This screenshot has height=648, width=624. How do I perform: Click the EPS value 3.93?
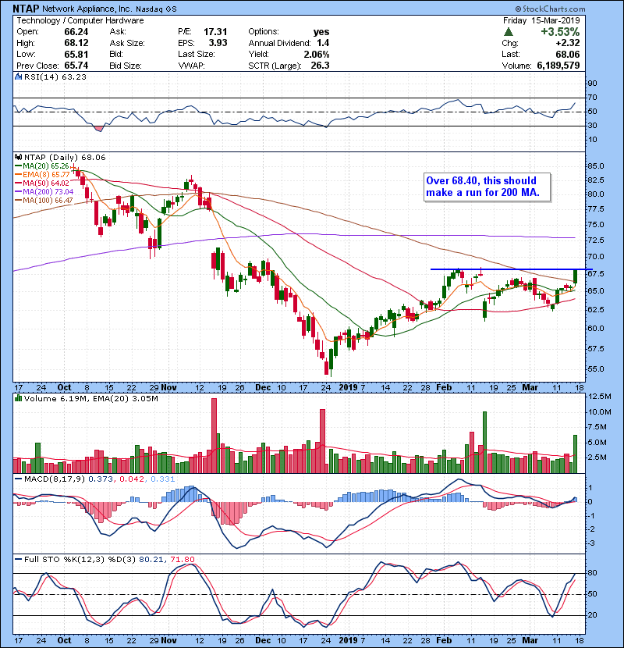(218, 43)
